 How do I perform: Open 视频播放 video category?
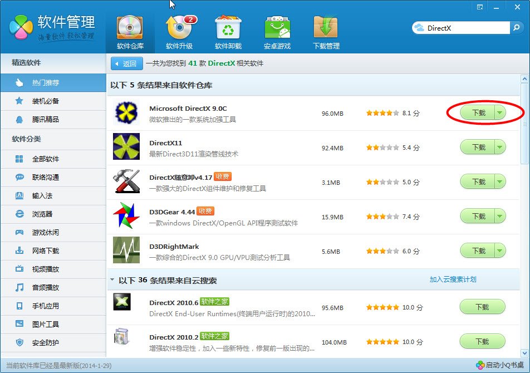click(x=53, y=269)
